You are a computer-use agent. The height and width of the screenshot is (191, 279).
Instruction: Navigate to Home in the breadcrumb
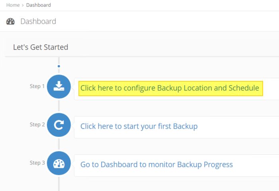click(13, 5)
